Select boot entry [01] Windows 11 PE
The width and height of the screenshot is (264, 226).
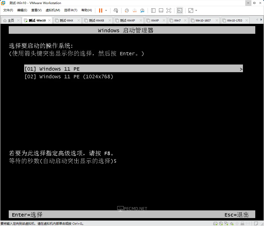coord(134,68)
